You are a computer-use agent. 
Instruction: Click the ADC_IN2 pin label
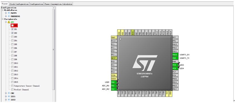pos(106,89)
